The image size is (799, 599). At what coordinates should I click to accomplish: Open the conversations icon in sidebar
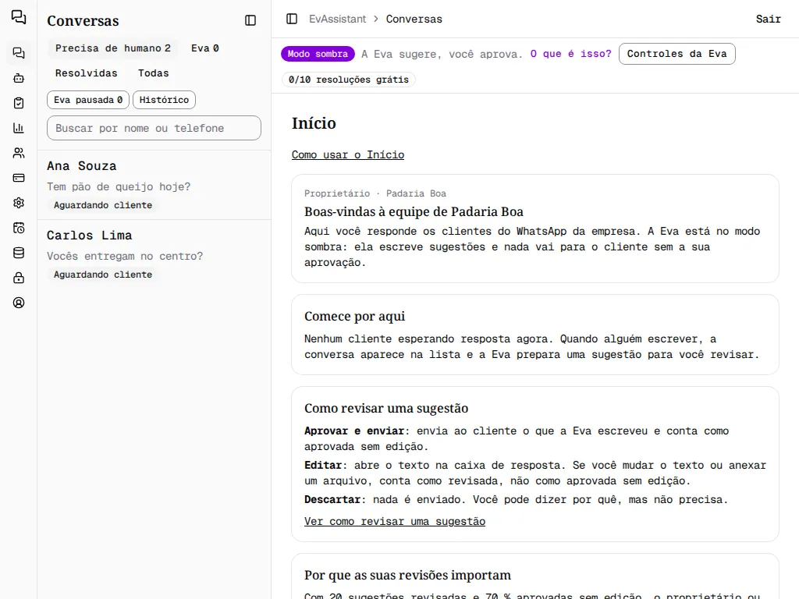click(x=19, y=53)
